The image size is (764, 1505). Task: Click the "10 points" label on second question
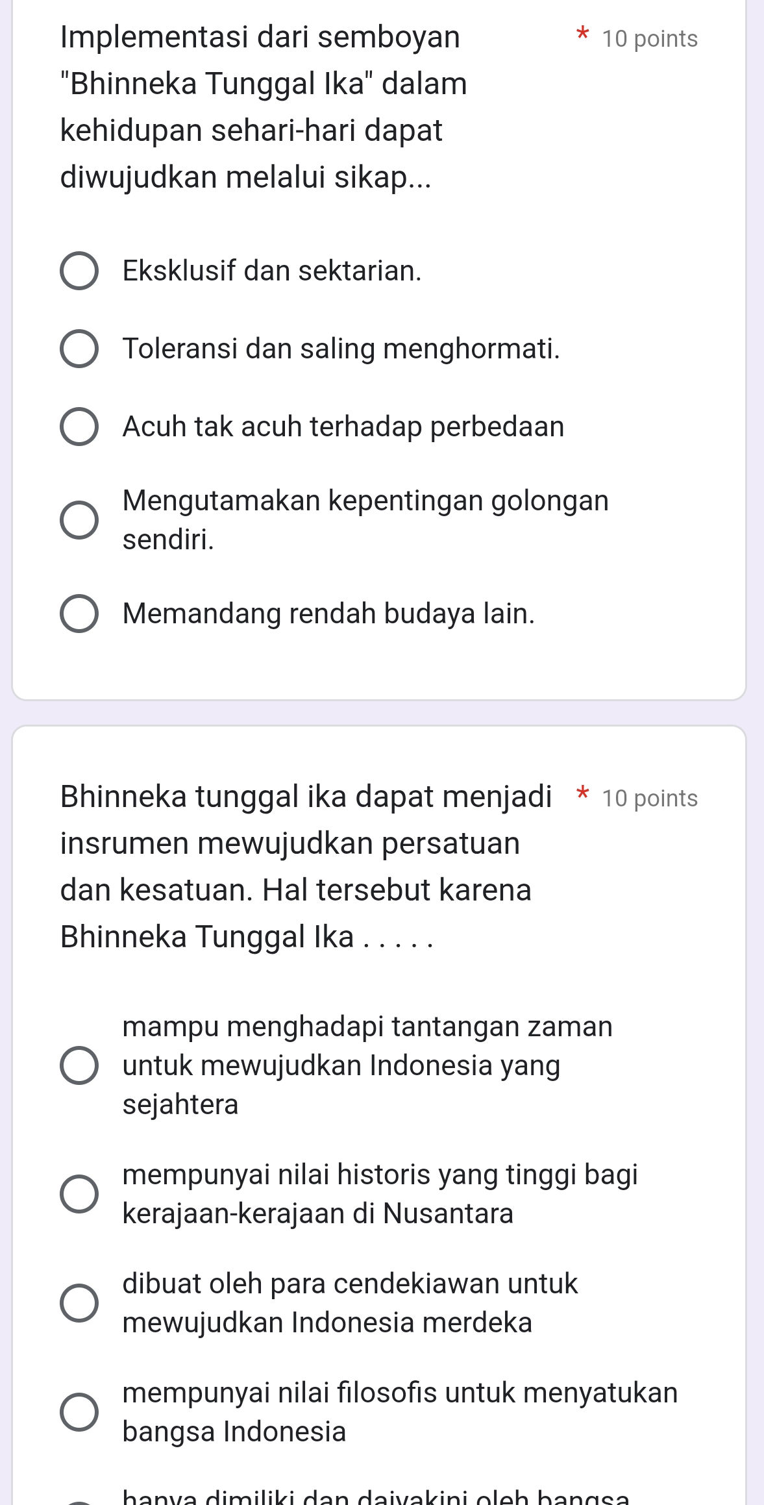click(x=650, y=797)
